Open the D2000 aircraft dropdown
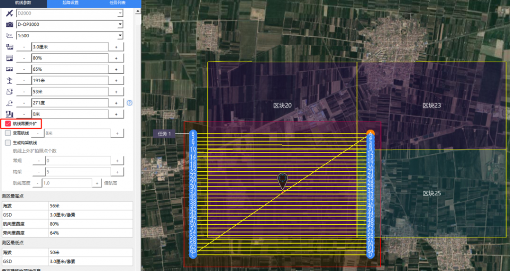The height and width of the screenshot is (271, 510). 120,13
